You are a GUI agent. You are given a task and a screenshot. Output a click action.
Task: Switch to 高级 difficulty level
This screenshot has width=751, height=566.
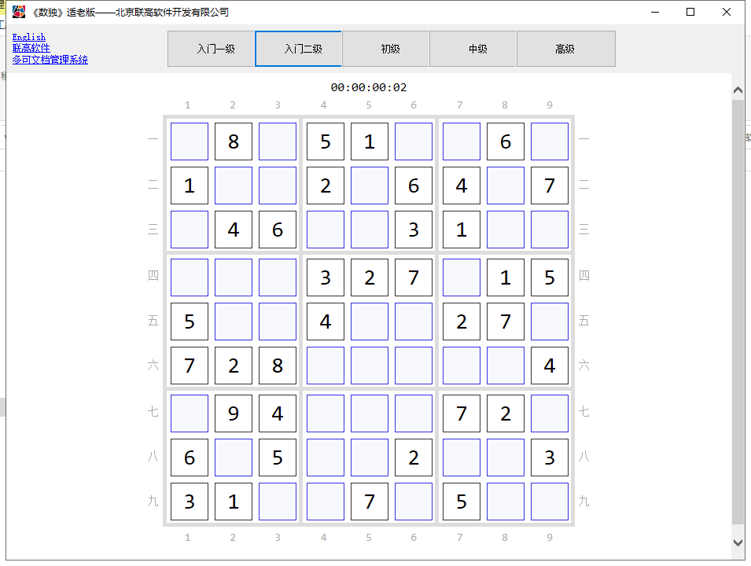pyautogui.click(x=566, y=49)
